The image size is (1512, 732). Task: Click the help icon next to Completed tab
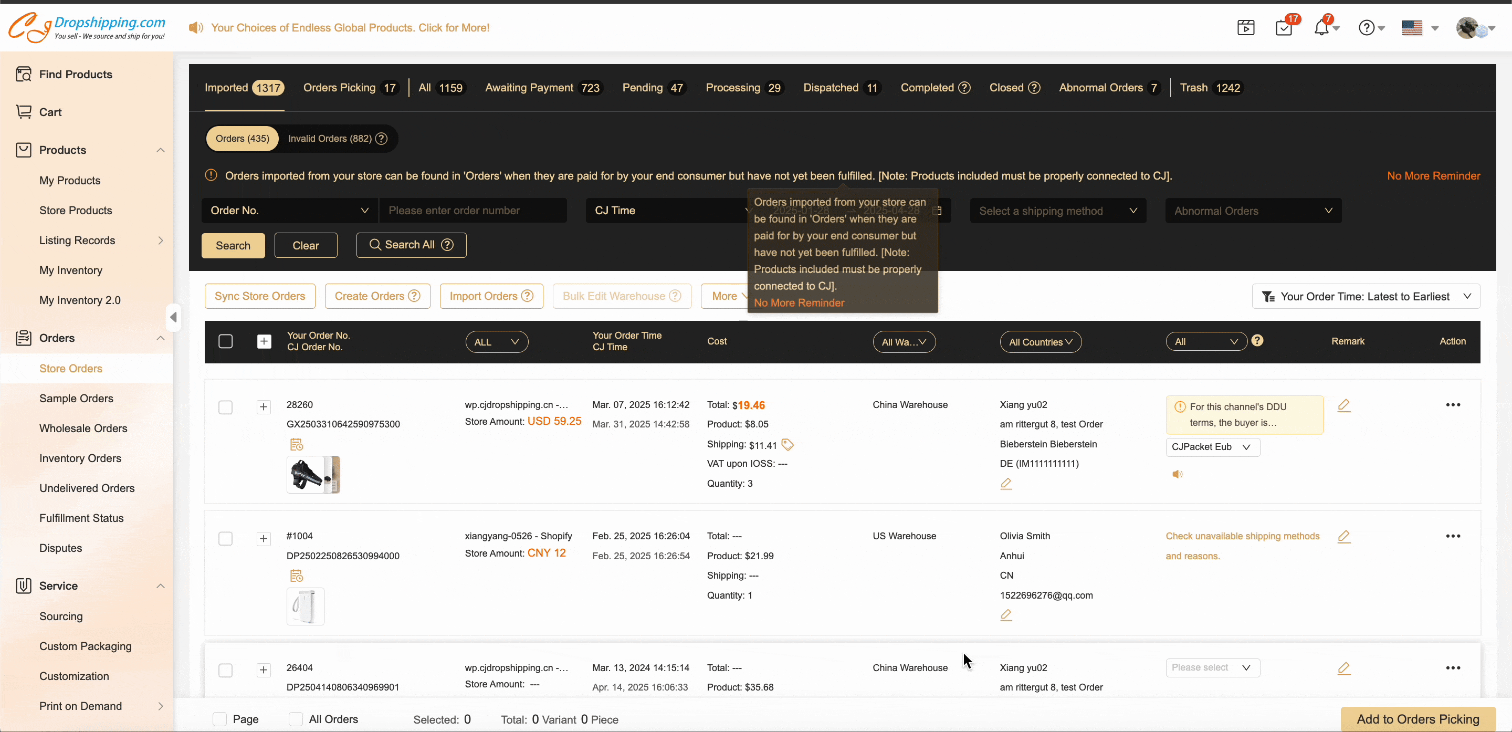pos(964,88)
